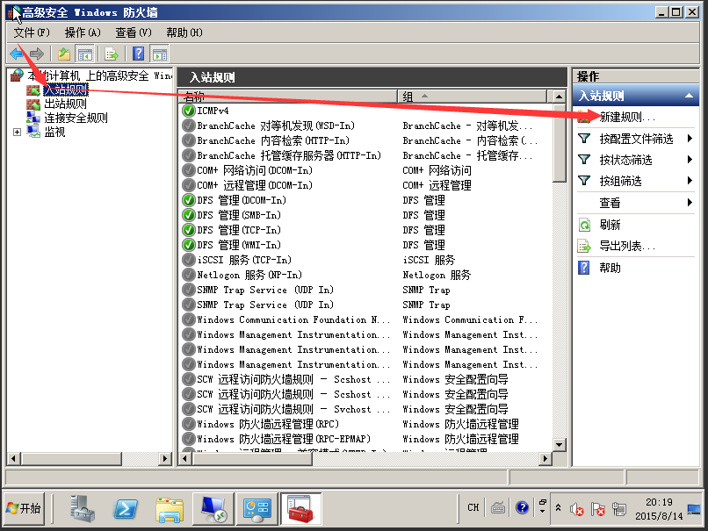The width and height of the screenshot is (708, 531).
Task: Click the red toolbox taskbar icon
Action: point(300,509)
